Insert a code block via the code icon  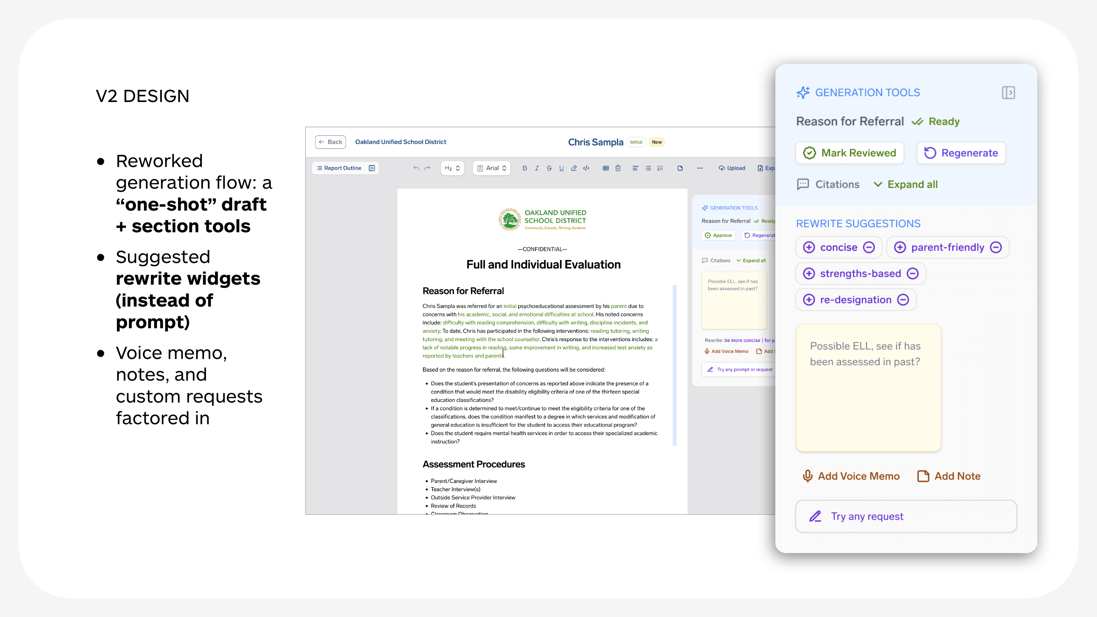tap(586, 168)
